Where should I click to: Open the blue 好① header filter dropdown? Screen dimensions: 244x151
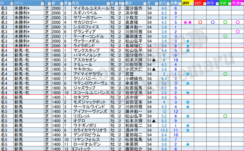tap(217, 4)
